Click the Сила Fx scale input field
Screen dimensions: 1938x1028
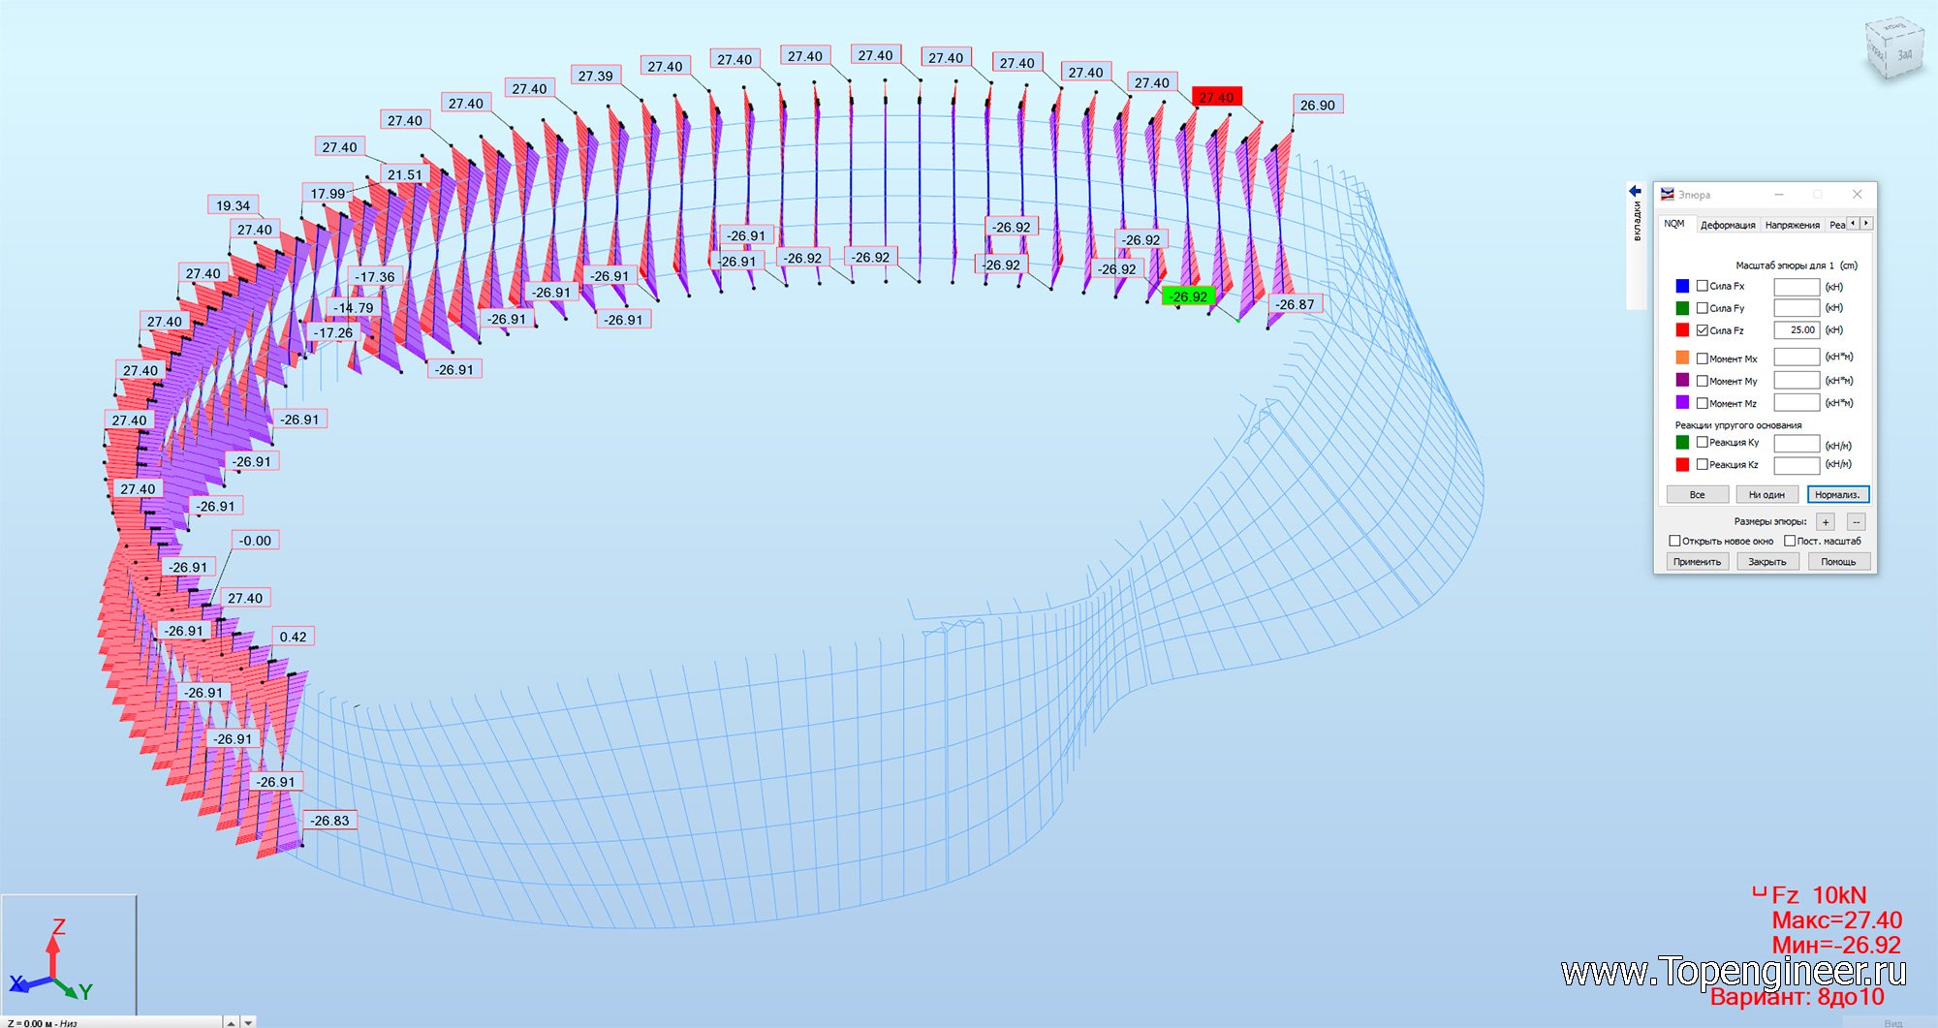[x=1797, y=287]
